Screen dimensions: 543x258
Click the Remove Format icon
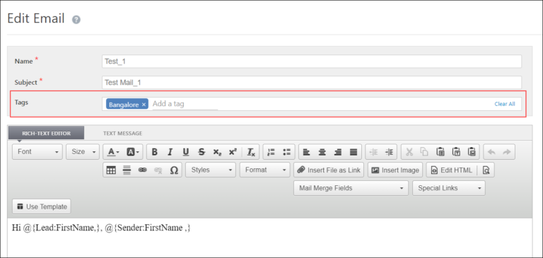(x=251, y=152)
